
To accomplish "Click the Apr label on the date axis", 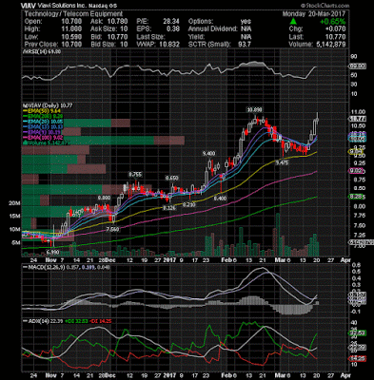I will [345, 260].
